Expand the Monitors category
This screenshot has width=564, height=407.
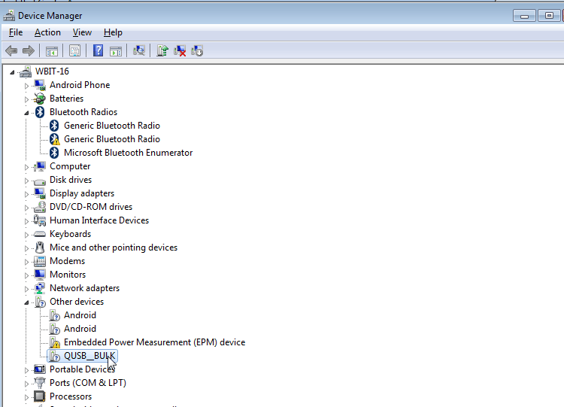[x=26, y=275]
